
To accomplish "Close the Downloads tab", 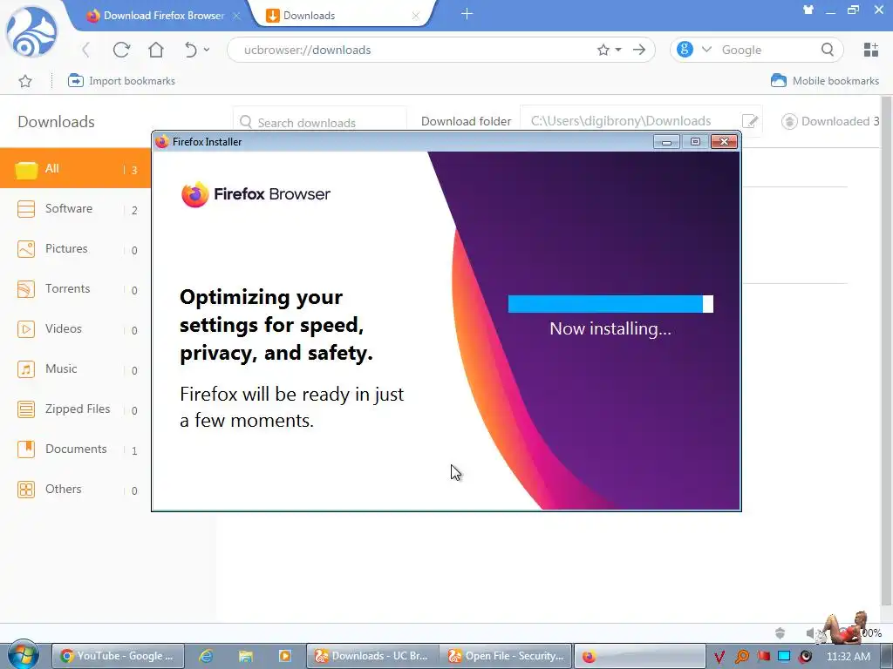I will point(416,16).
